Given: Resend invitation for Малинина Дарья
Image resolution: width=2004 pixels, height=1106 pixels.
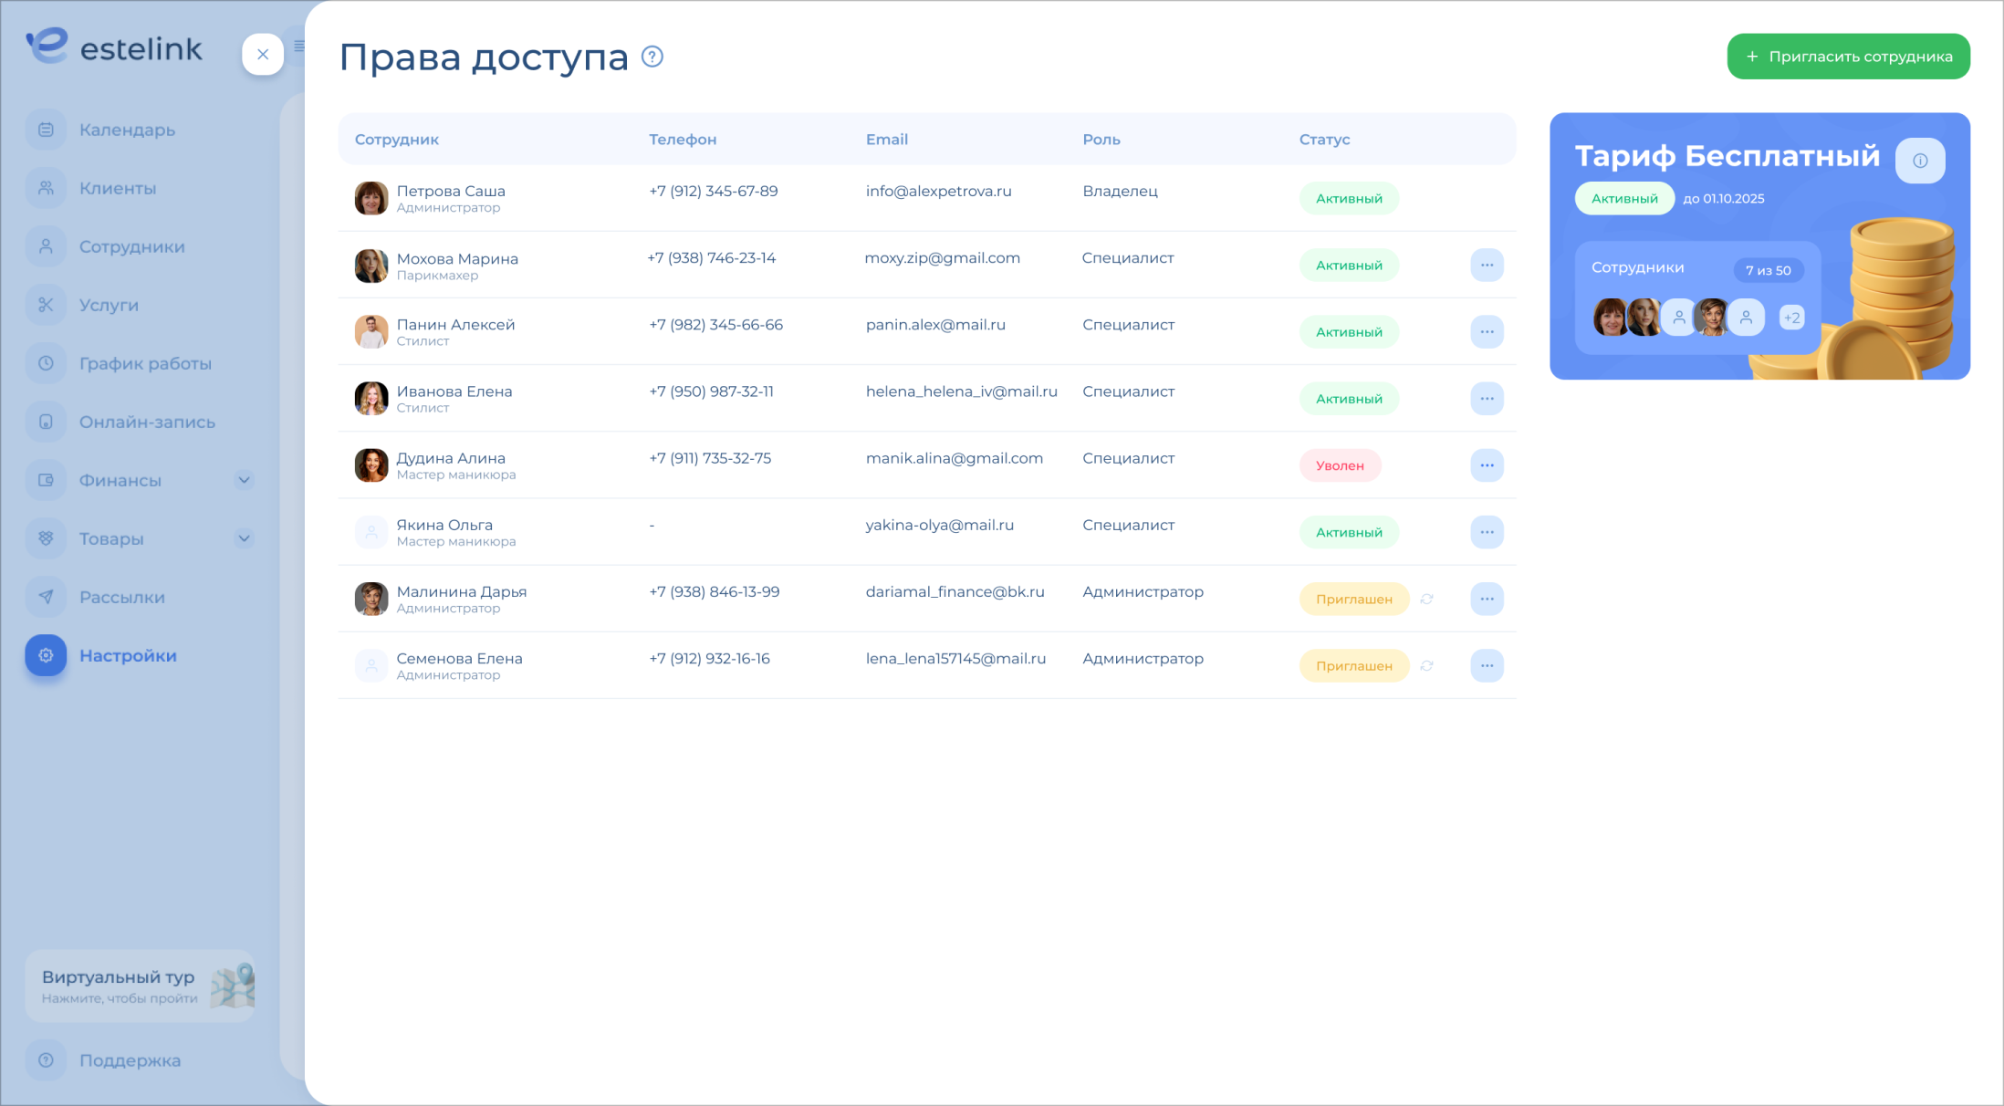Looking at the screenshot, I should point(1427,600).
